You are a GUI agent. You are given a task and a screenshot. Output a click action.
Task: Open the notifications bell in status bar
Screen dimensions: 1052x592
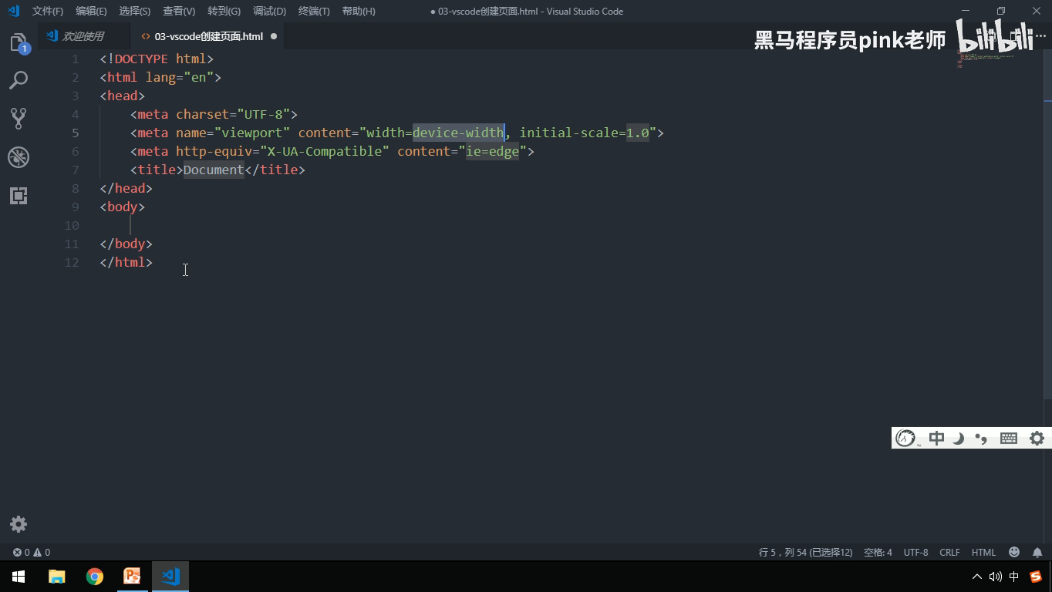click(x=1037, y=552)
